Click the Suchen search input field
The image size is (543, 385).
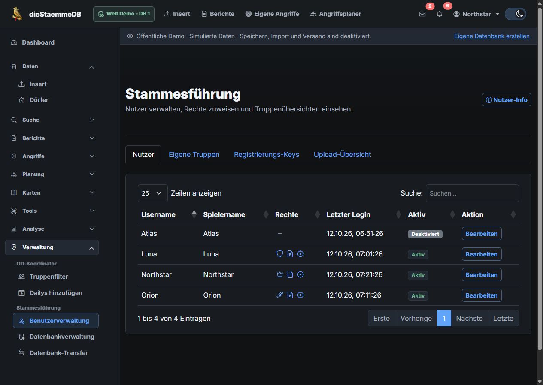(472, 193)
